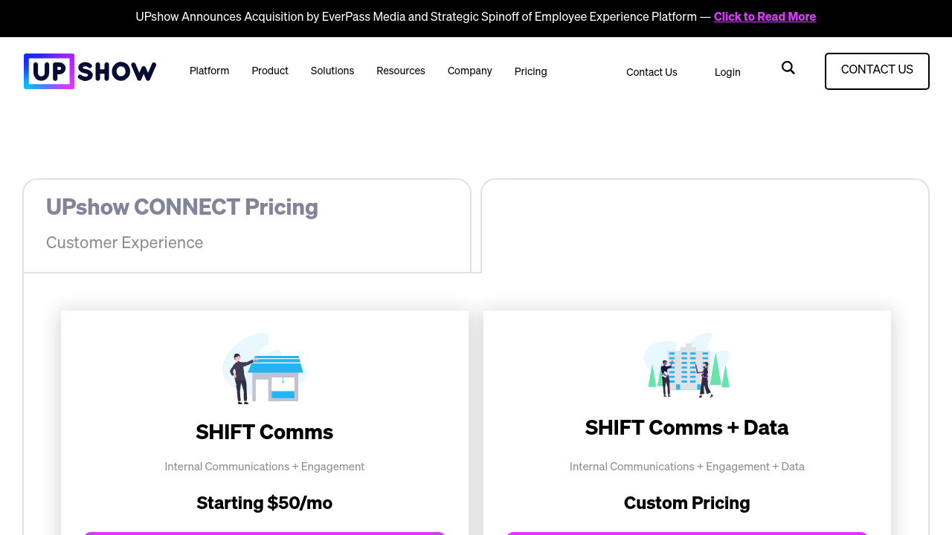The image size is (952, 535).
Task: Click the storefront illustration for SHIFT Comms
Action: (x=265, y=369)
